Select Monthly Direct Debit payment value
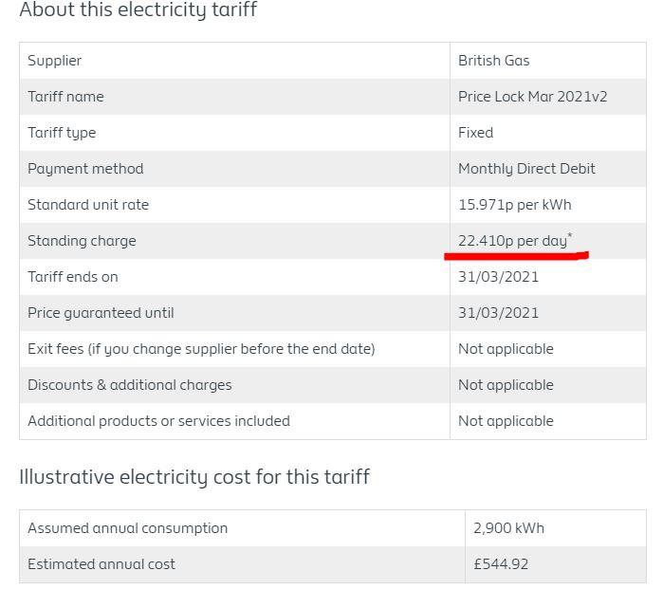663x589 pixels. [x=526, y=169]
